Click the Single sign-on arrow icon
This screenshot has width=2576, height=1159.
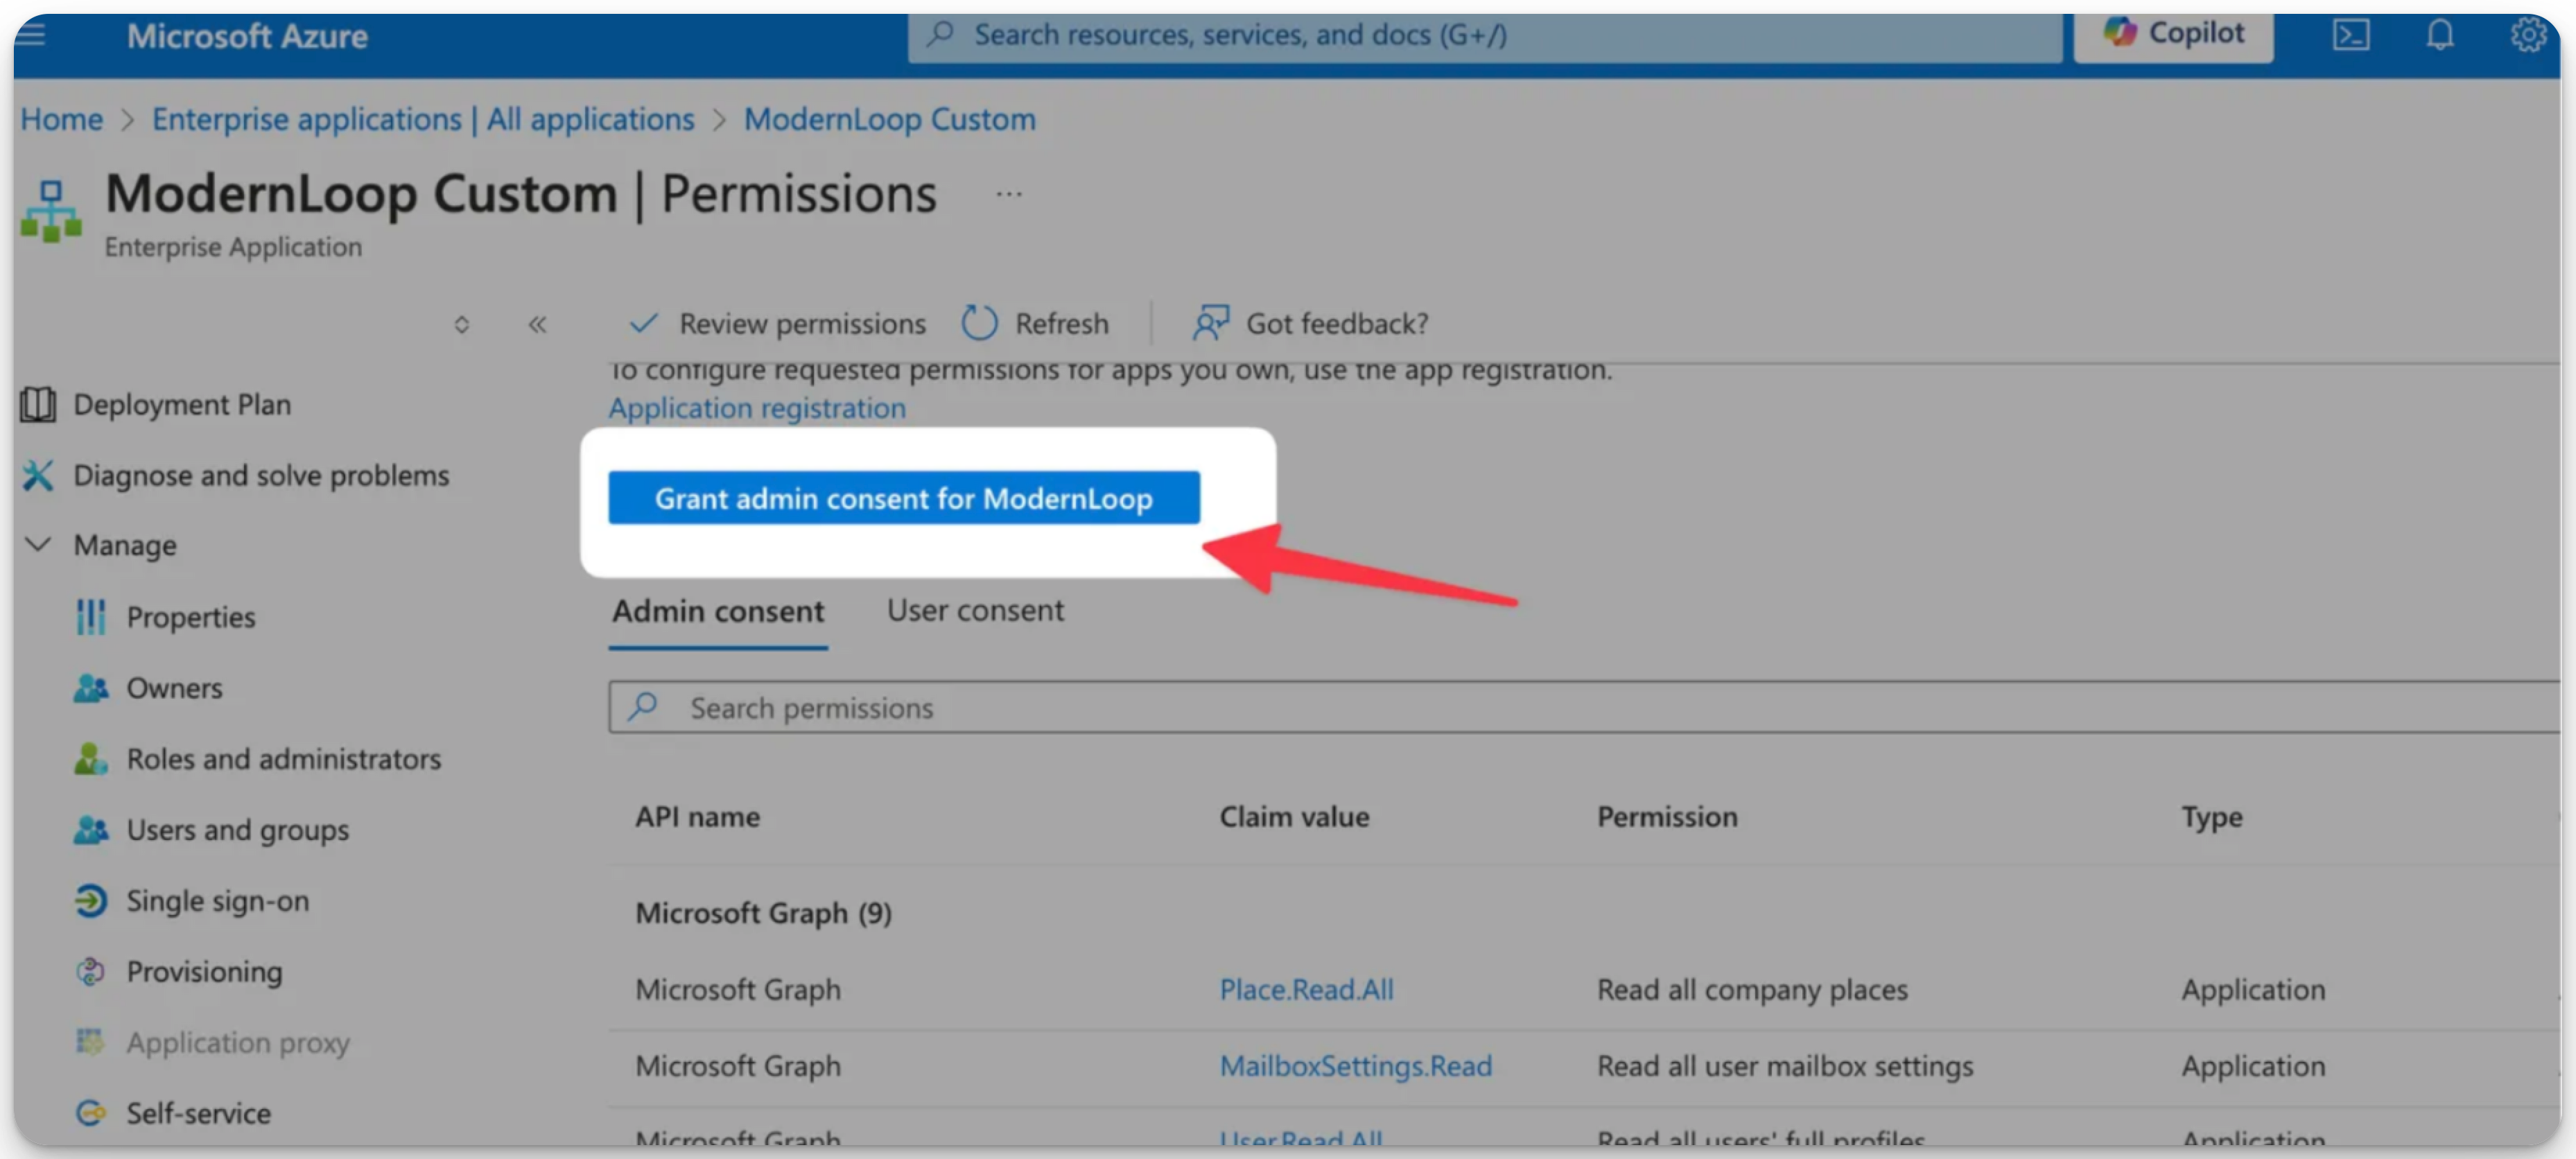[91, 901]
